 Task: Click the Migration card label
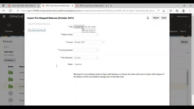tap(173, 31)
